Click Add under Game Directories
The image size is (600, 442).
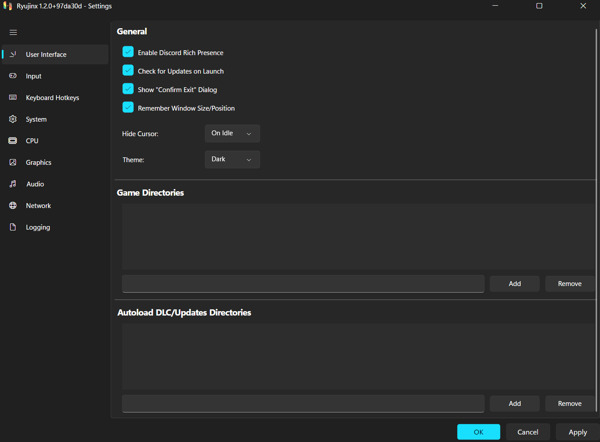pyautogui.click(x=514, y=284)
